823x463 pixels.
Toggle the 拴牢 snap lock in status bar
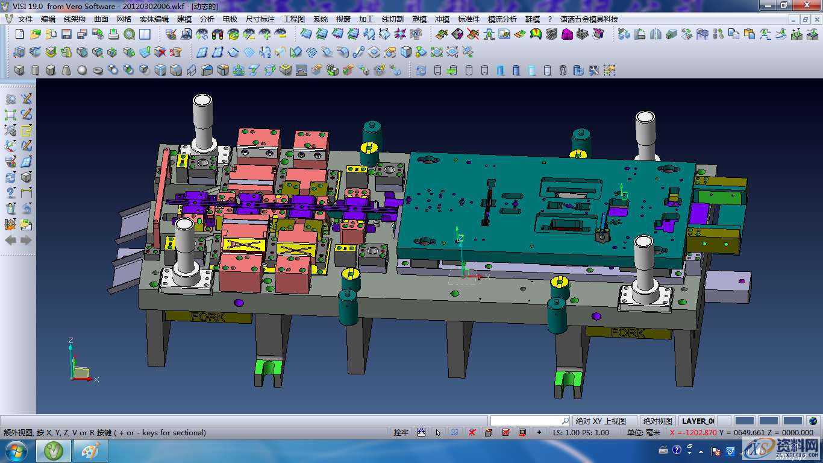[401, 432]
